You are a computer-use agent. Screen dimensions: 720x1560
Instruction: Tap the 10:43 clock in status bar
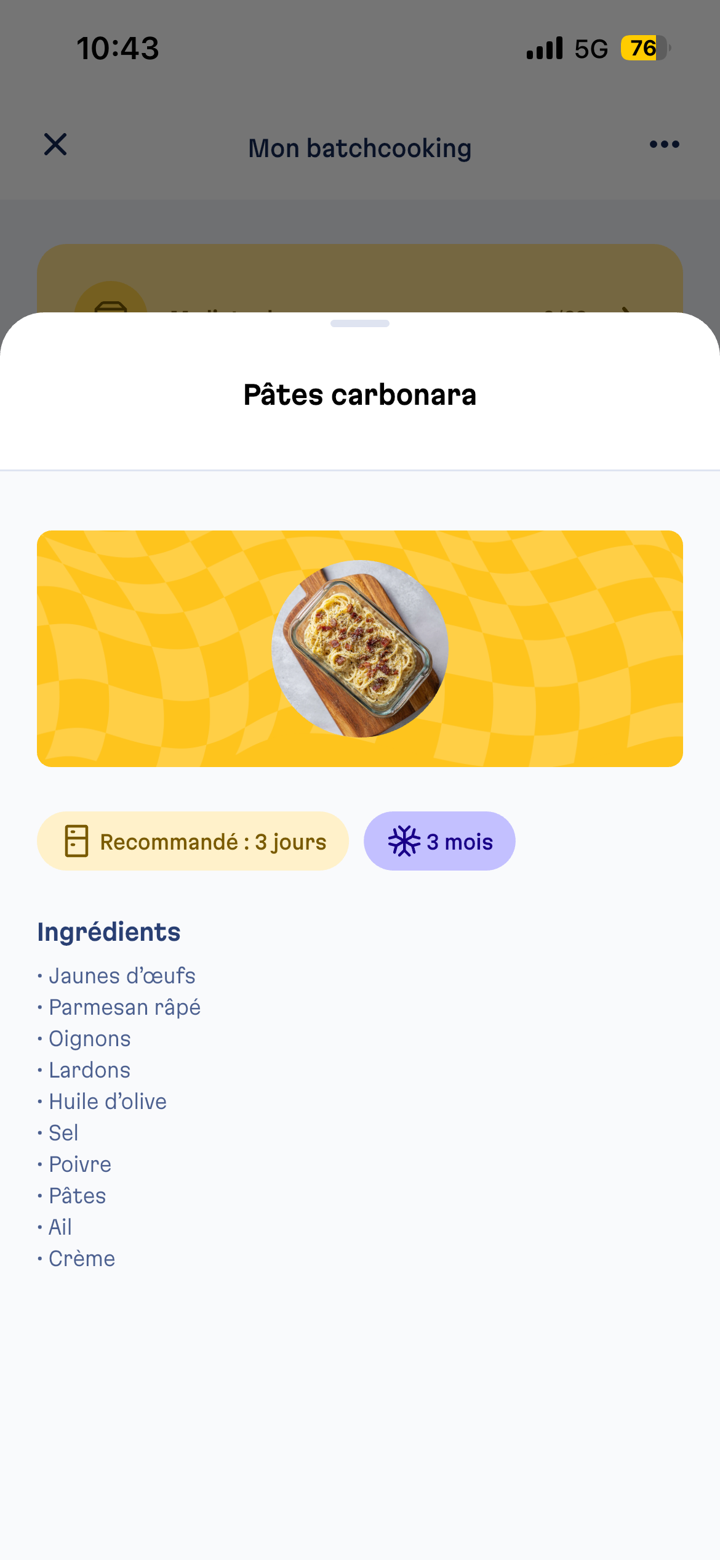(x=118, y=48)
